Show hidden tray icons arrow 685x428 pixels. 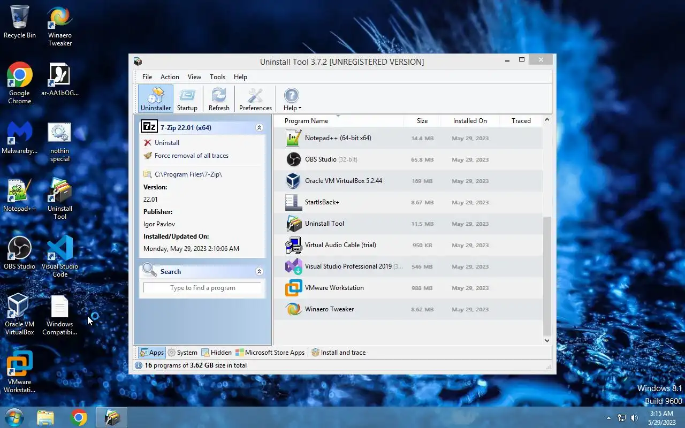coord(608,418)
